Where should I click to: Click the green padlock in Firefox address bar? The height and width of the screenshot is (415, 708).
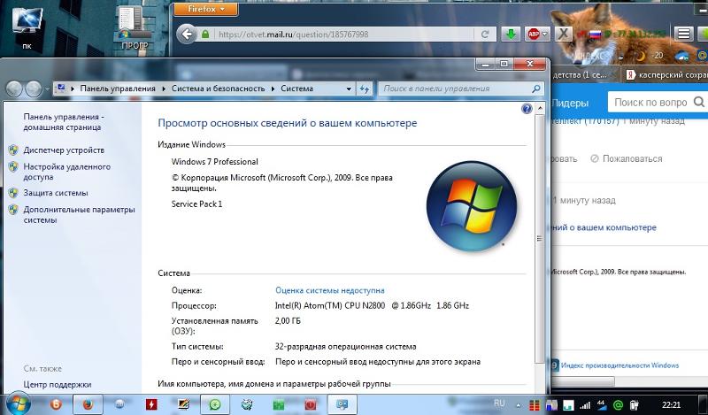(205, 35)
